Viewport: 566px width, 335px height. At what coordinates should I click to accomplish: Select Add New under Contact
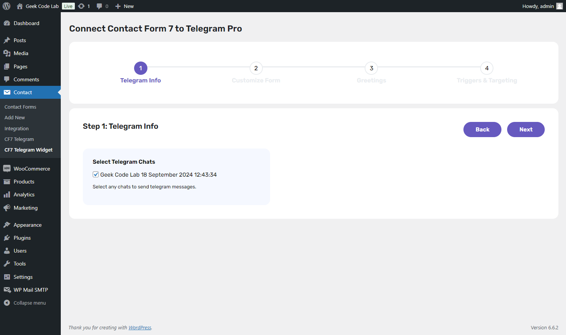click(15, 118)
